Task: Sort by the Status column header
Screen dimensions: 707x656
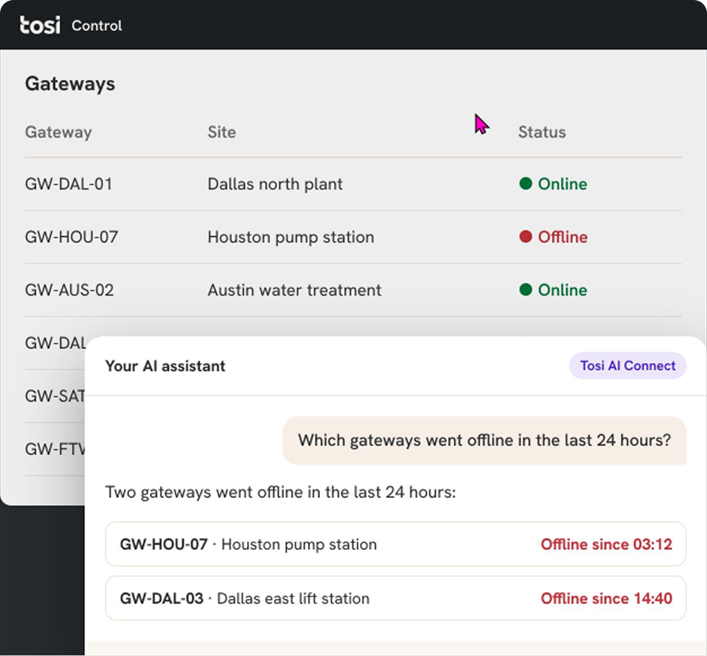Action: [x=541, y=132]
